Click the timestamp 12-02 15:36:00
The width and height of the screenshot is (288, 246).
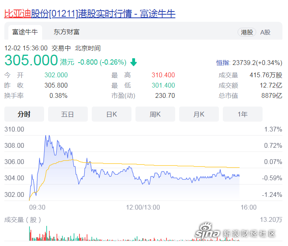click(26, 48)
